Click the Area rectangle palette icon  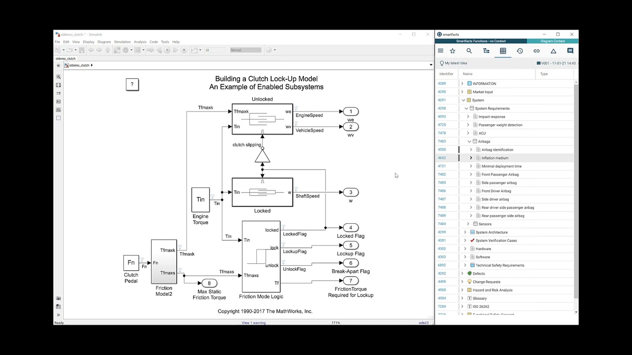click(58, 118)
